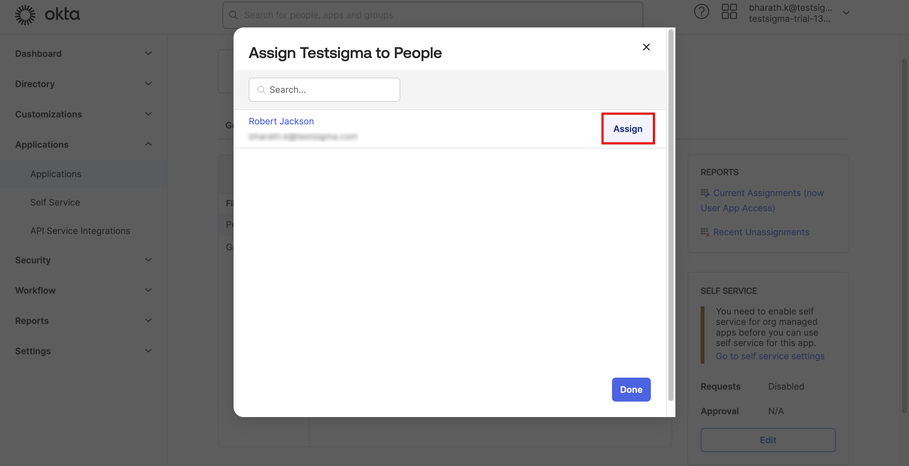Click the Assign button for Robert Jackson
The width and height of the screenshot is (909, 466).
point(628,128)
